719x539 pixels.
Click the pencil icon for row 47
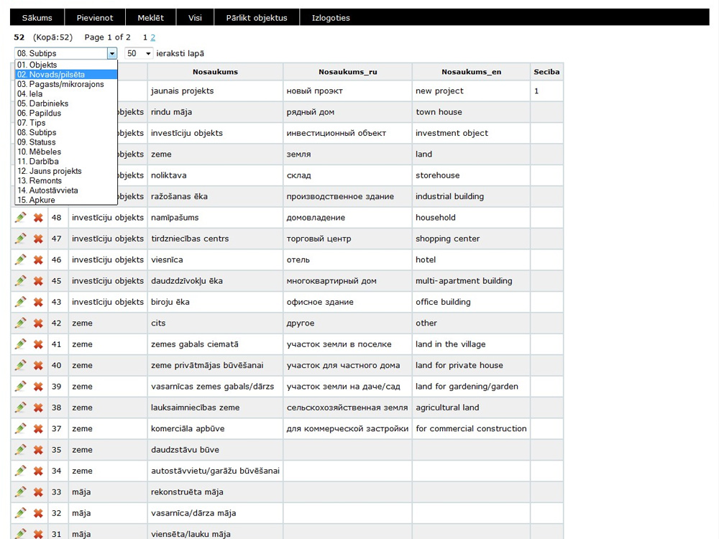[21, 239]
